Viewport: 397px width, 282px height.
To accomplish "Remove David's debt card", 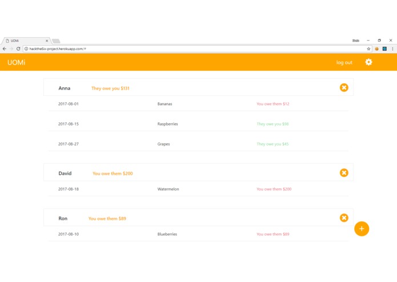I will [344, 173].
